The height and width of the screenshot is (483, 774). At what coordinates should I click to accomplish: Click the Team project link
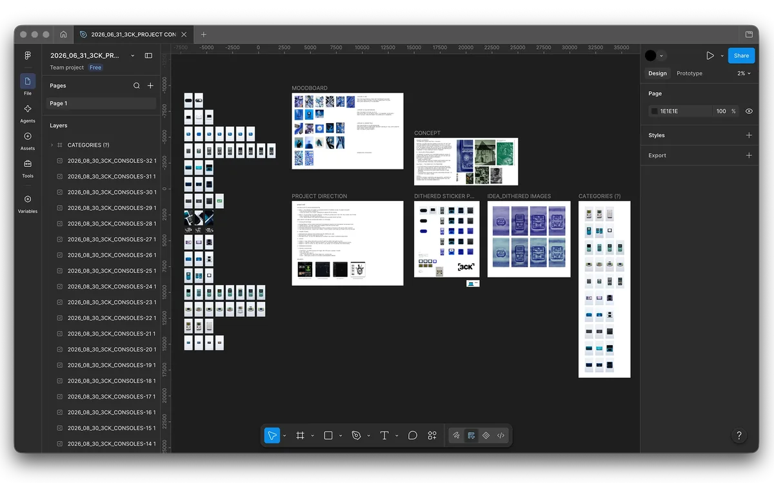[67, 68]
